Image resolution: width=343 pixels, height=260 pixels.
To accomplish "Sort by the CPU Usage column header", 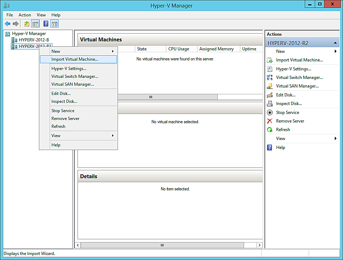I will click(x=182, y=49).
